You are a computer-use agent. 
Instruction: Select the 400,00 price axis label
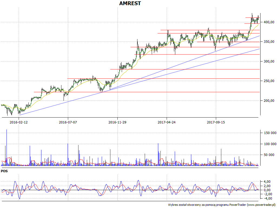point(269,22)
